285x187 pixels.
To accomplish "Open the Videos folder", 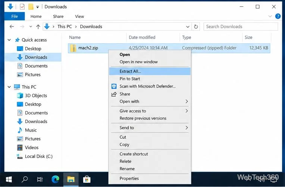I will coord(32,148).
